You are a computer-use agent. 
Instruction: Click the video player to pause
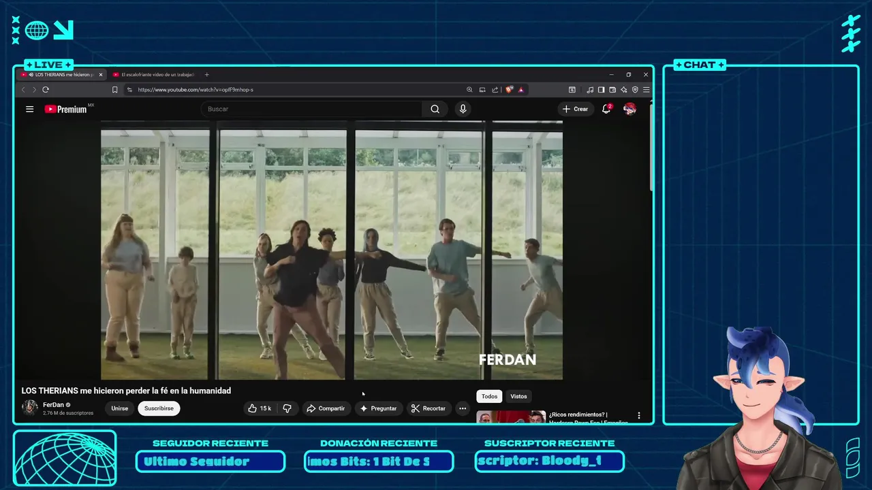point(332,250)
